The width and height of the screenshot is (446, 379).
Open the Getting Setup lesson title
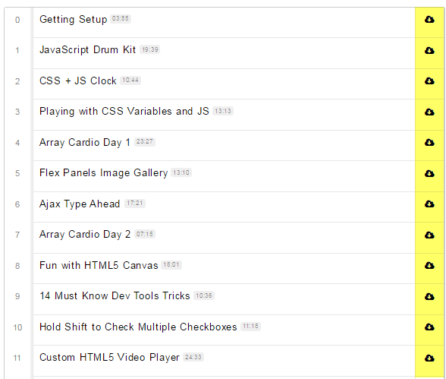click(73, 19)
